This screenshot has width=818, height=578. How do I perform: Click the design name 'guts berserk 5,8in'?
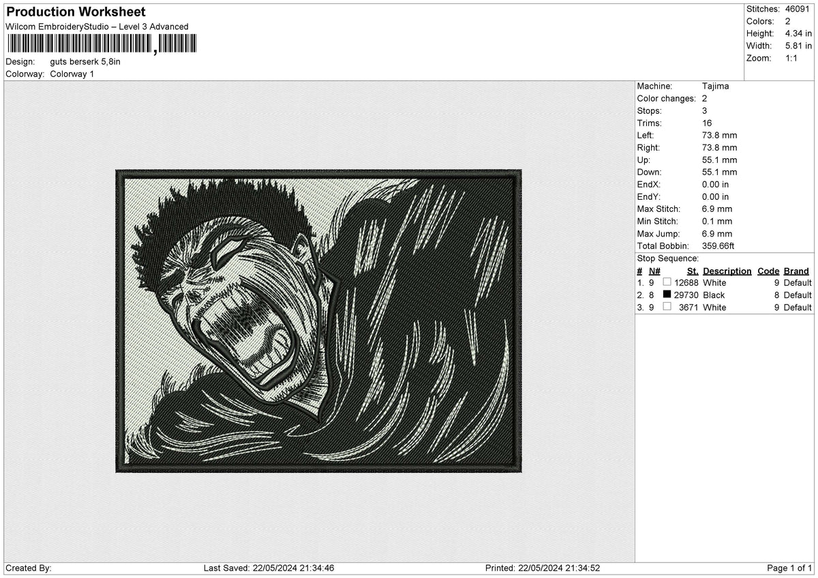point(85,61)
